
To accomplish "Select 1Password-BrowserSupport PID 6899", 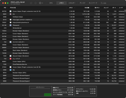I will 62,81.
